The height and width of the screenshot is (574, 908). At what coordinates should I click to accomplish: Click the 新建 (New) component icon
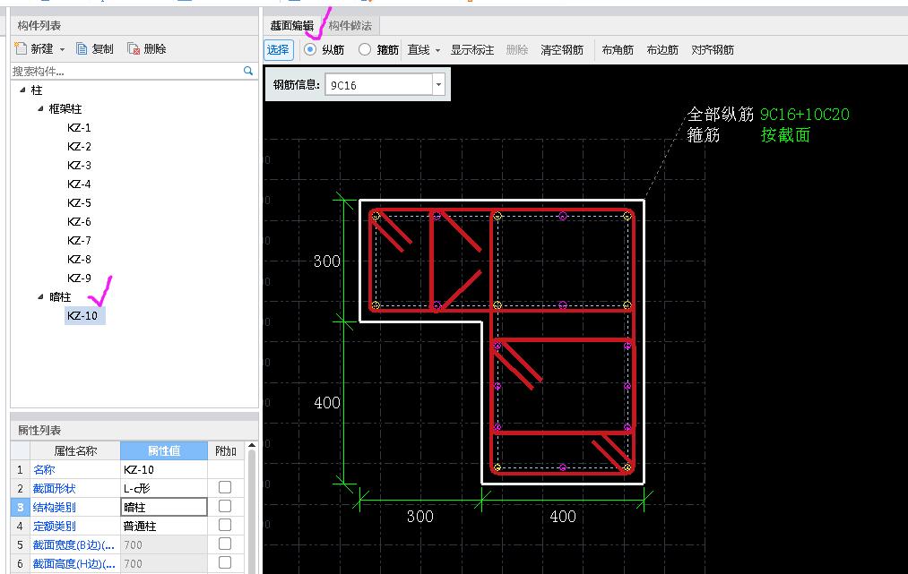coord(21,48)
